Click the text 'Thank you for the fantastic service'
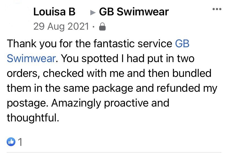 [x=89, y=44]
